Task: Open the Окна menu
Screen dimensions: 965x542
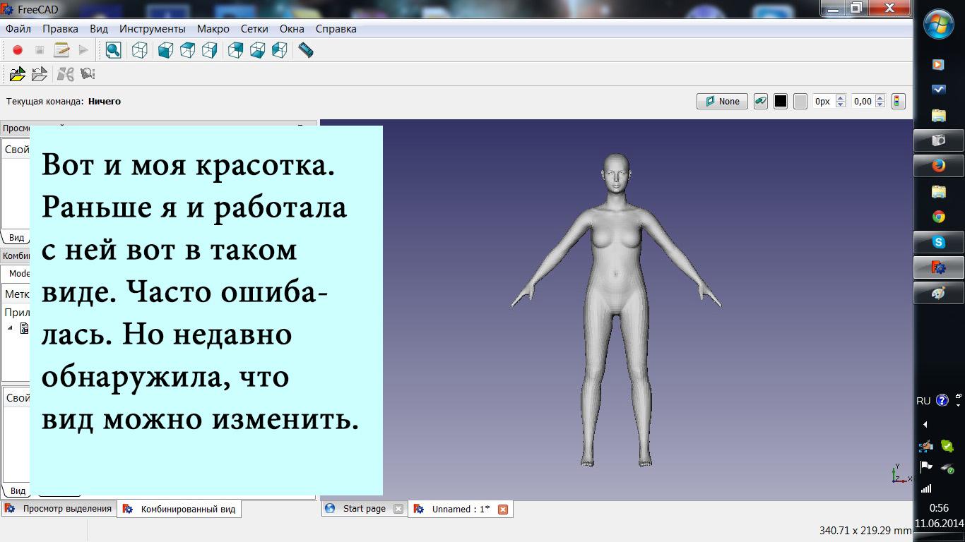Action: point(292,29)
